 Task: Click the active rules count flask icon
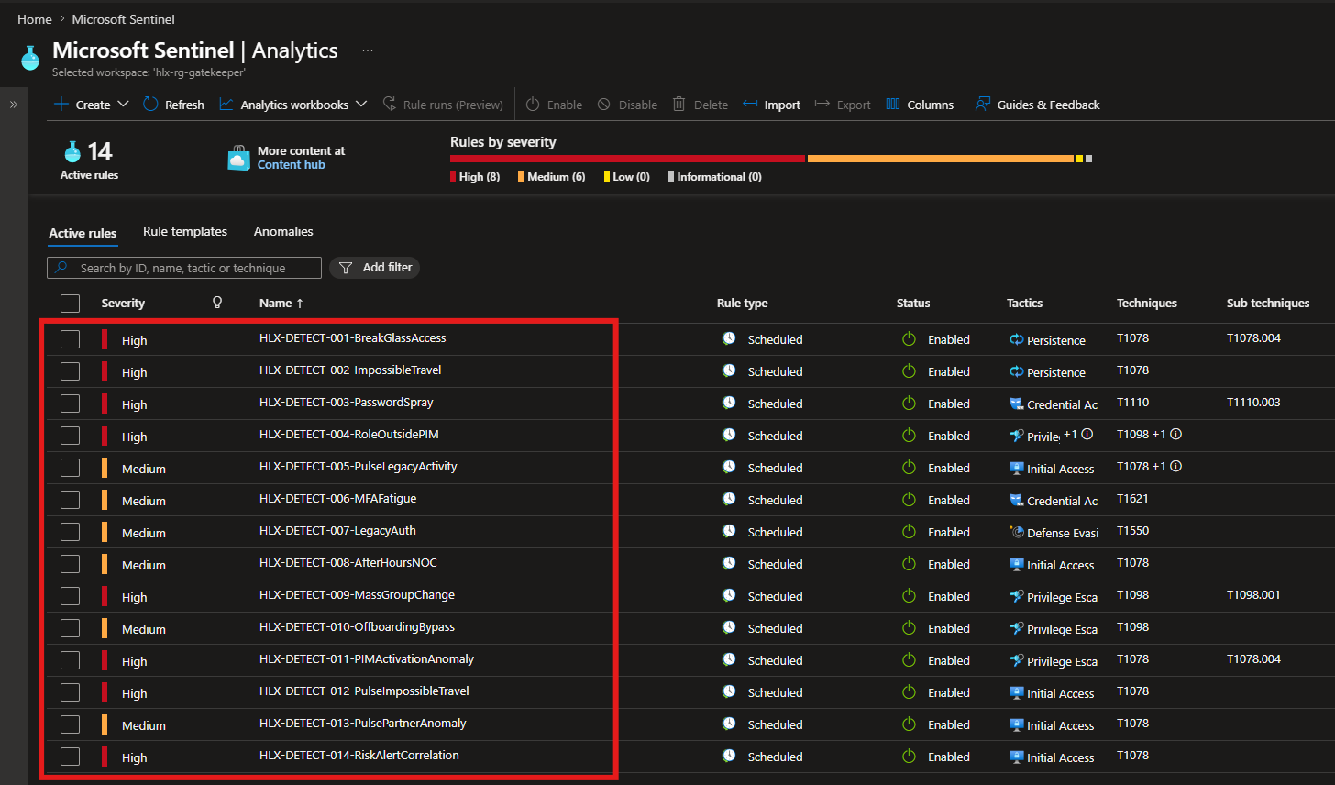click(72, 151)
